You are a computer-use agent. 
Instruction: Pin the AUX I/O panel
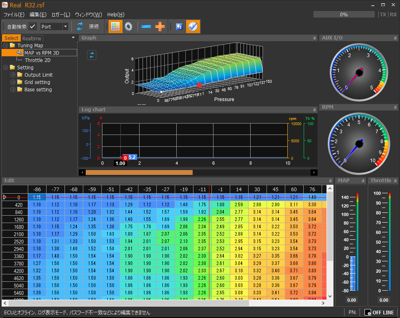coord(395,38)
